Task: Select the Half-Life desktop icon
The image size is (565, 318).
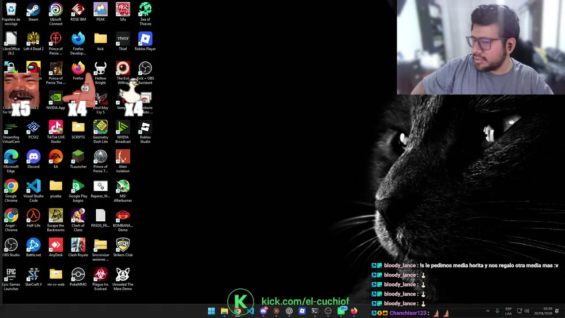Action: click(x=33, y=219)
